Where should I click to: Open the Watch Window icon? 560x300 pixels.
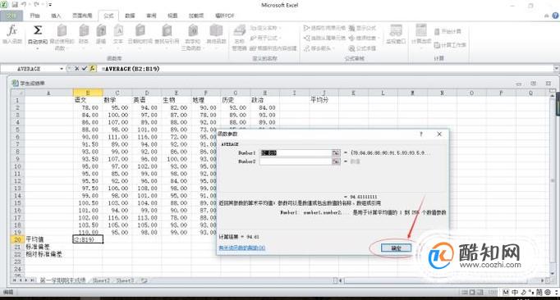click(396, 34)
